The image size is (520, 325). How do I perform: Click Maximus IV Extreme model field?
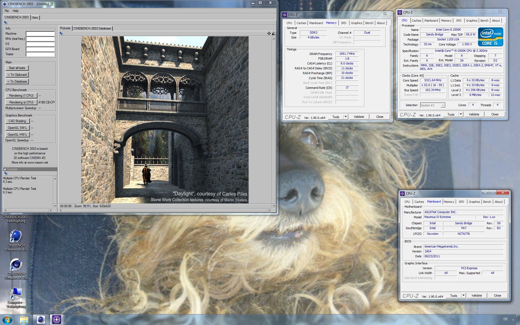pyautogui.click(x=449, y=217)
